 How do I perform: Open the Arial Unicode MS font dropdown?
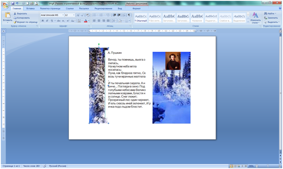coord(63,15)
